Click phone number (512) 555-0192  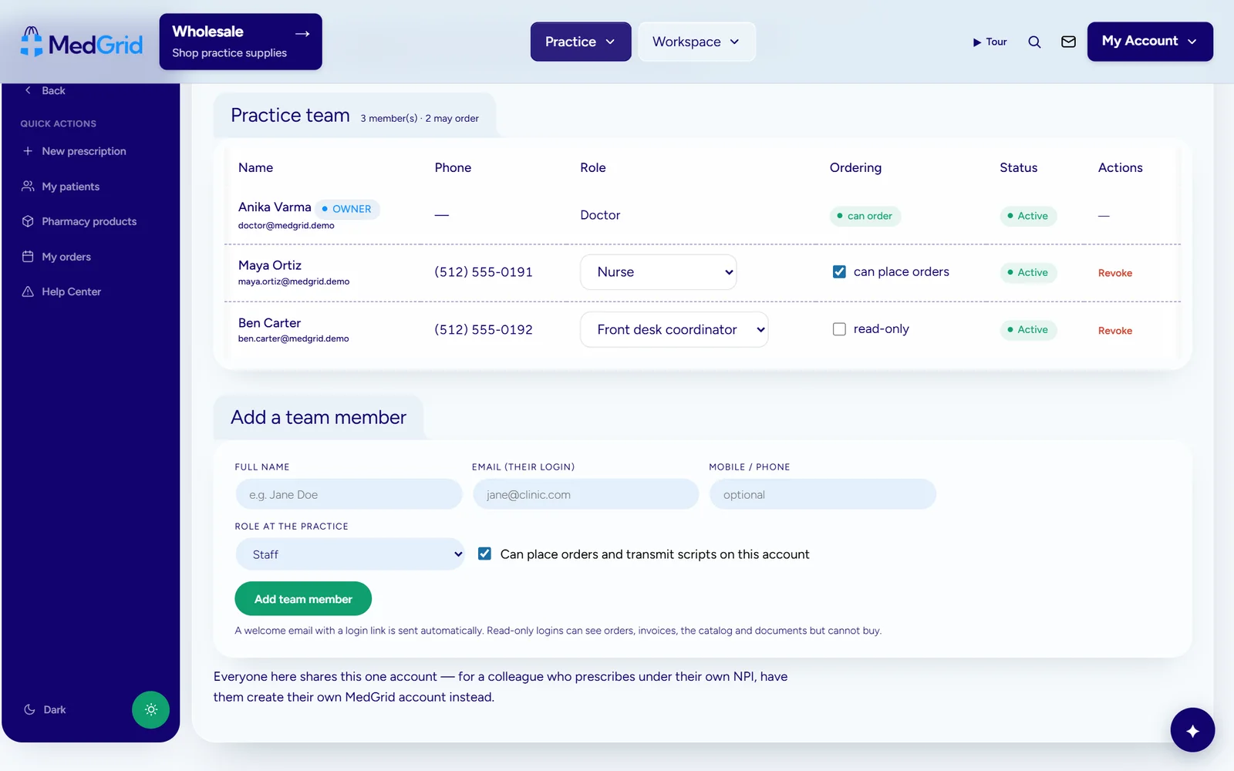pos(484,330)
